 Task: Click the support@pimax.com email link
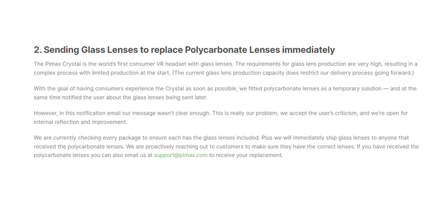[180, 155]
